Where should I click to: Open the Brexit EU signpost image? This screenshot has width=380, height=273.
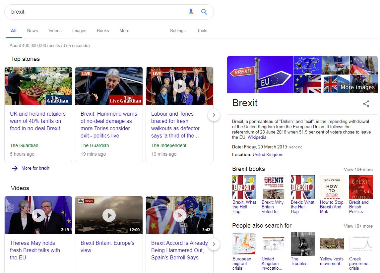(x=260, y=74)
